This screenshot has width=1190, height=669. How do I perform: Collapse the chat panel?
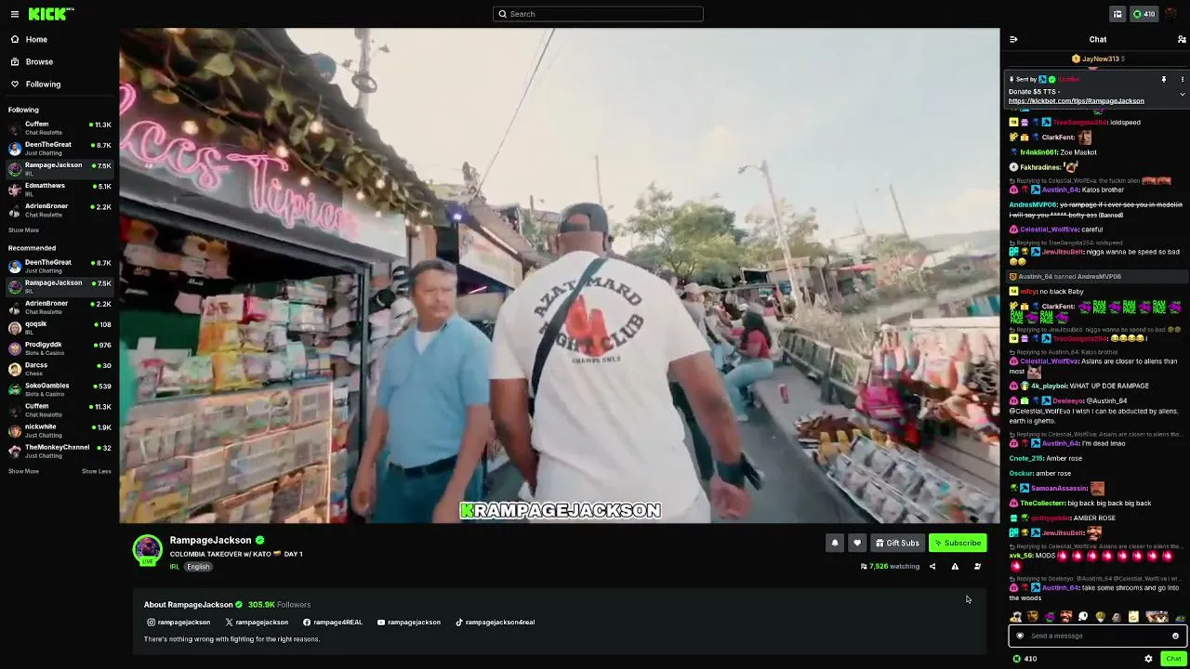pos(1013,39)
